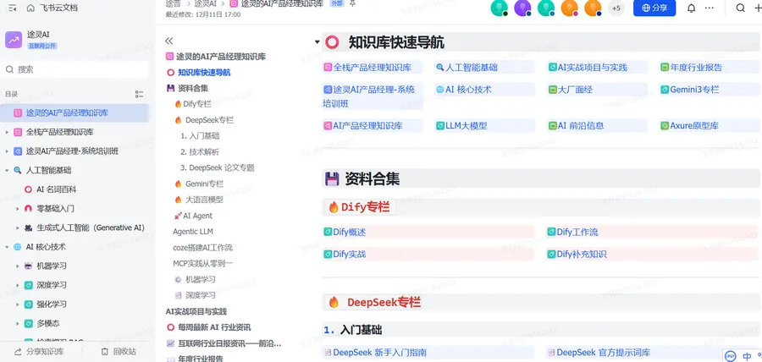This screenshot has height=362, width=762.
Task: Open the 人工智能基础 navigation link
Action: [472, 68]
